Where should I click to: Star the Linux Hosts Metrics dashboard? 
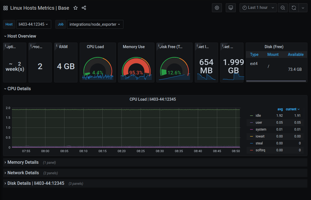[75, 8]
